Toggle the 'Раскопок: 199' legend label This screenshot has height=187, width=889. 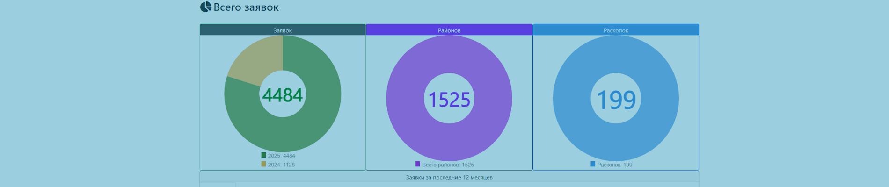(x=614, y=165)
